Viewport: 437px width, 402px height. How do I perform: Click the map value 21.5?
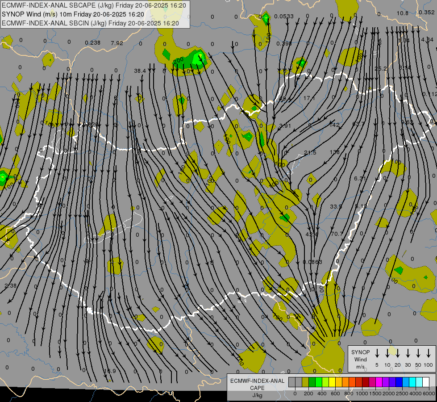(310, 153)
